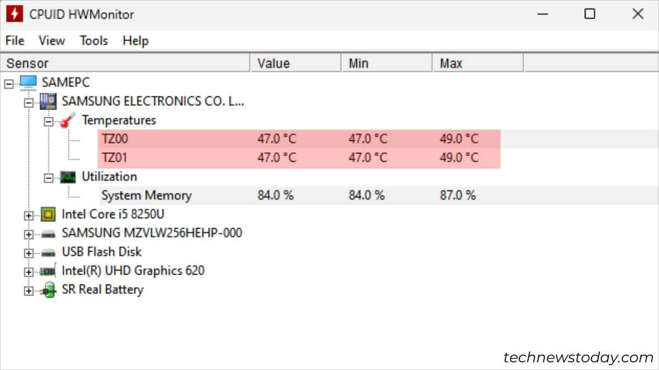This screenshot has width=659, height=370.
Task: Expand the Intel Core i5 8250U node
Action: pos(28,214)
